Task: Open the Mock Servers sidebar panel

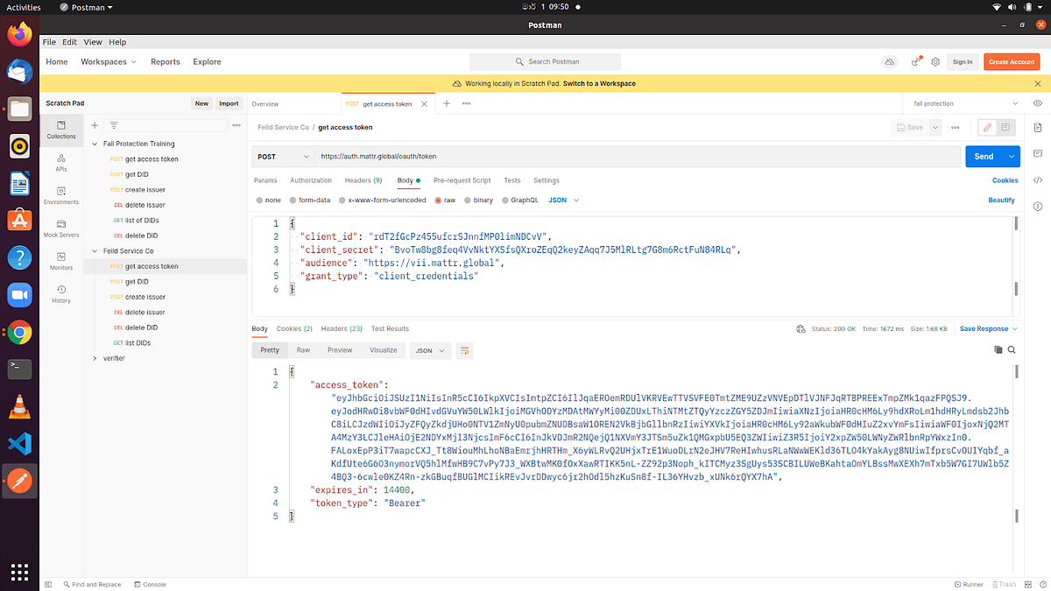Action: coord(61,229)
